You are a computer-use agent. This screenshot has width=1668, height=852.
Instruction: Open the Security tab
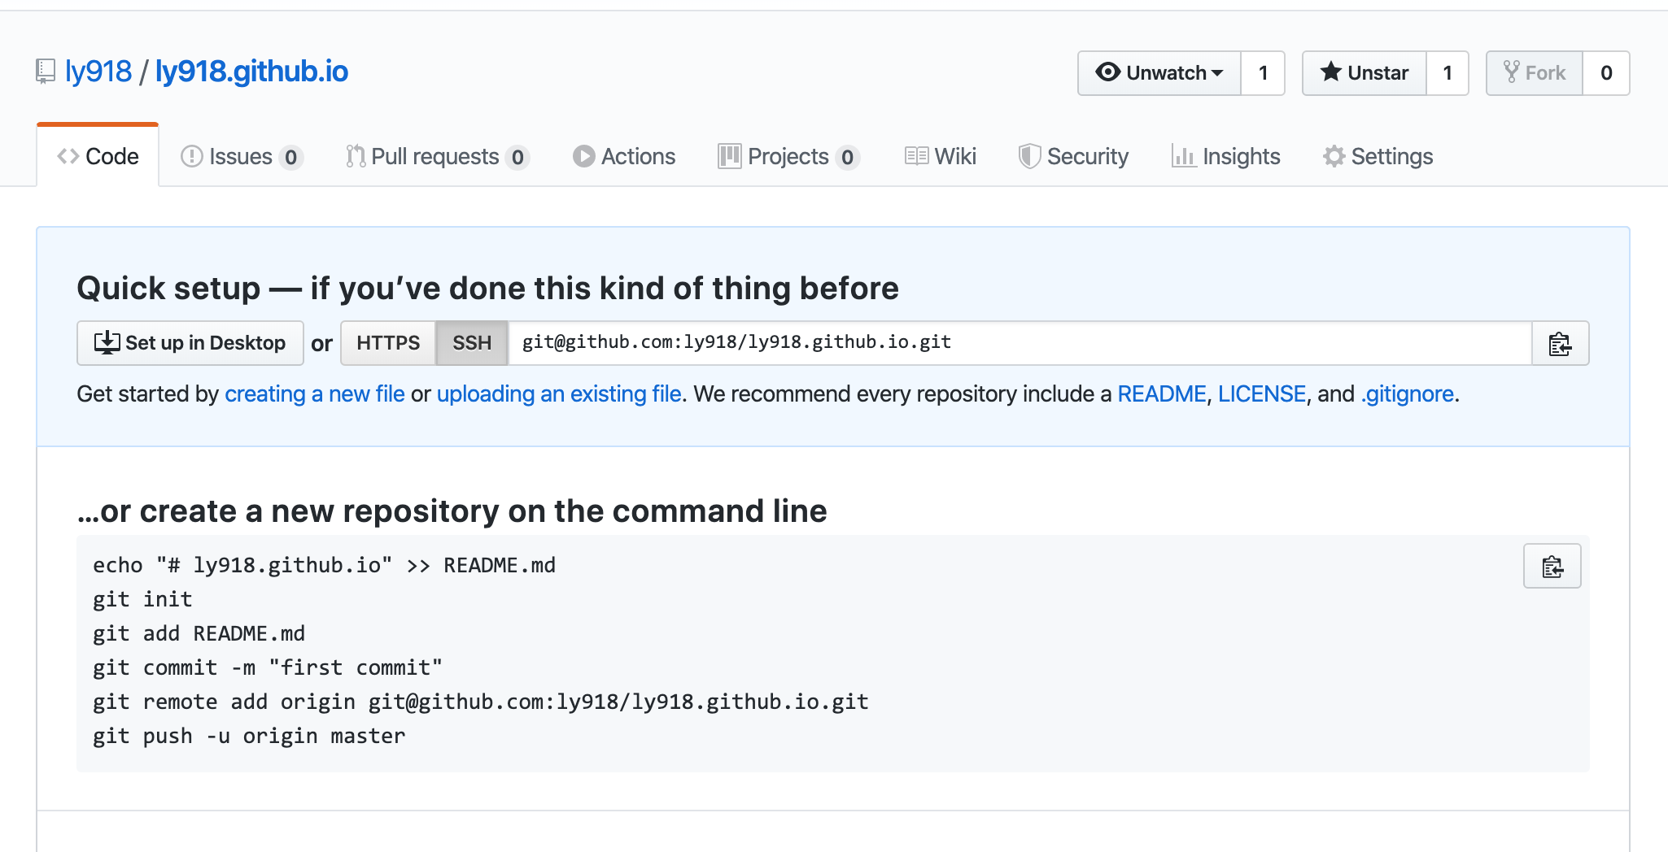pos(1073,156)
